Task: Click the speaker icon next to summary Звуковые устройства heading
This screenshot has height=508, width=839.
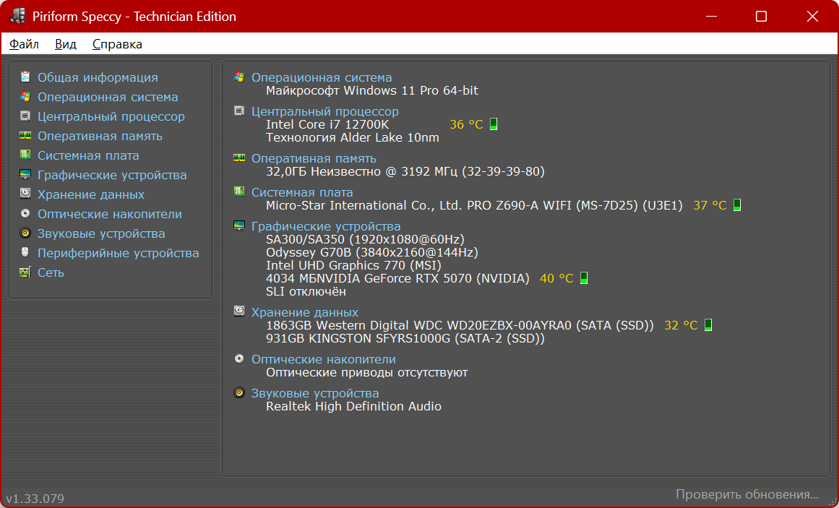Action: pyautogui.click(x=239, y=393)
